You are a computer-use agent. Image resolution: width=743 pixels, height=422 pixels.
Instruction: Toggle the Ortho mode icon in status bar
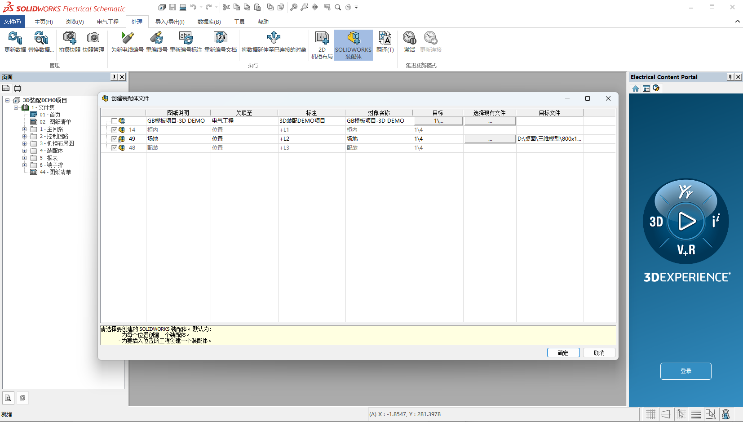[666, 414]
